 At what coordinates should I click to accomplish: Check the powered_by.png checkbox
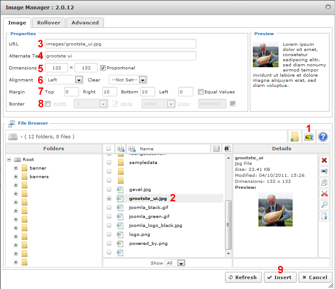point(109,243)
